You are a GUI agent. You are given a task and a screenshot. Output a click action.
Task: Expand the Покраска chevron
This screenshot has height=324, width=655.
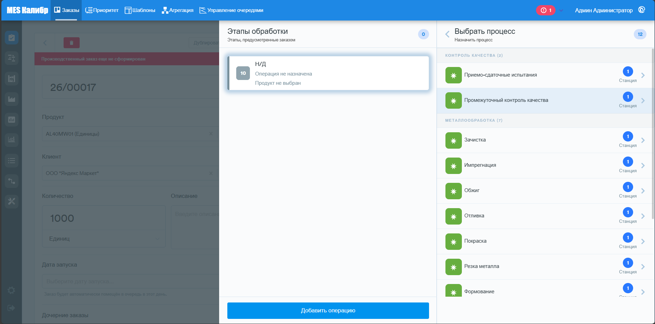643,242
